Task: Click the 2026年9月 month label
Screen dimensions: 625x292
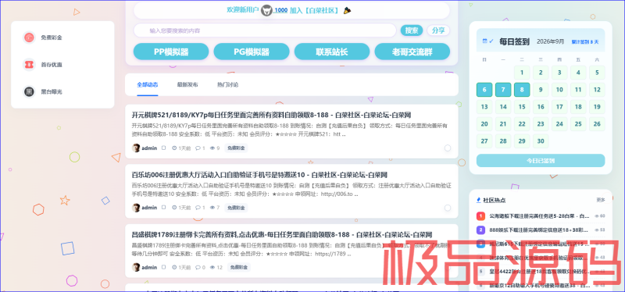Action: pyautogui.click(x=551, y=41)
